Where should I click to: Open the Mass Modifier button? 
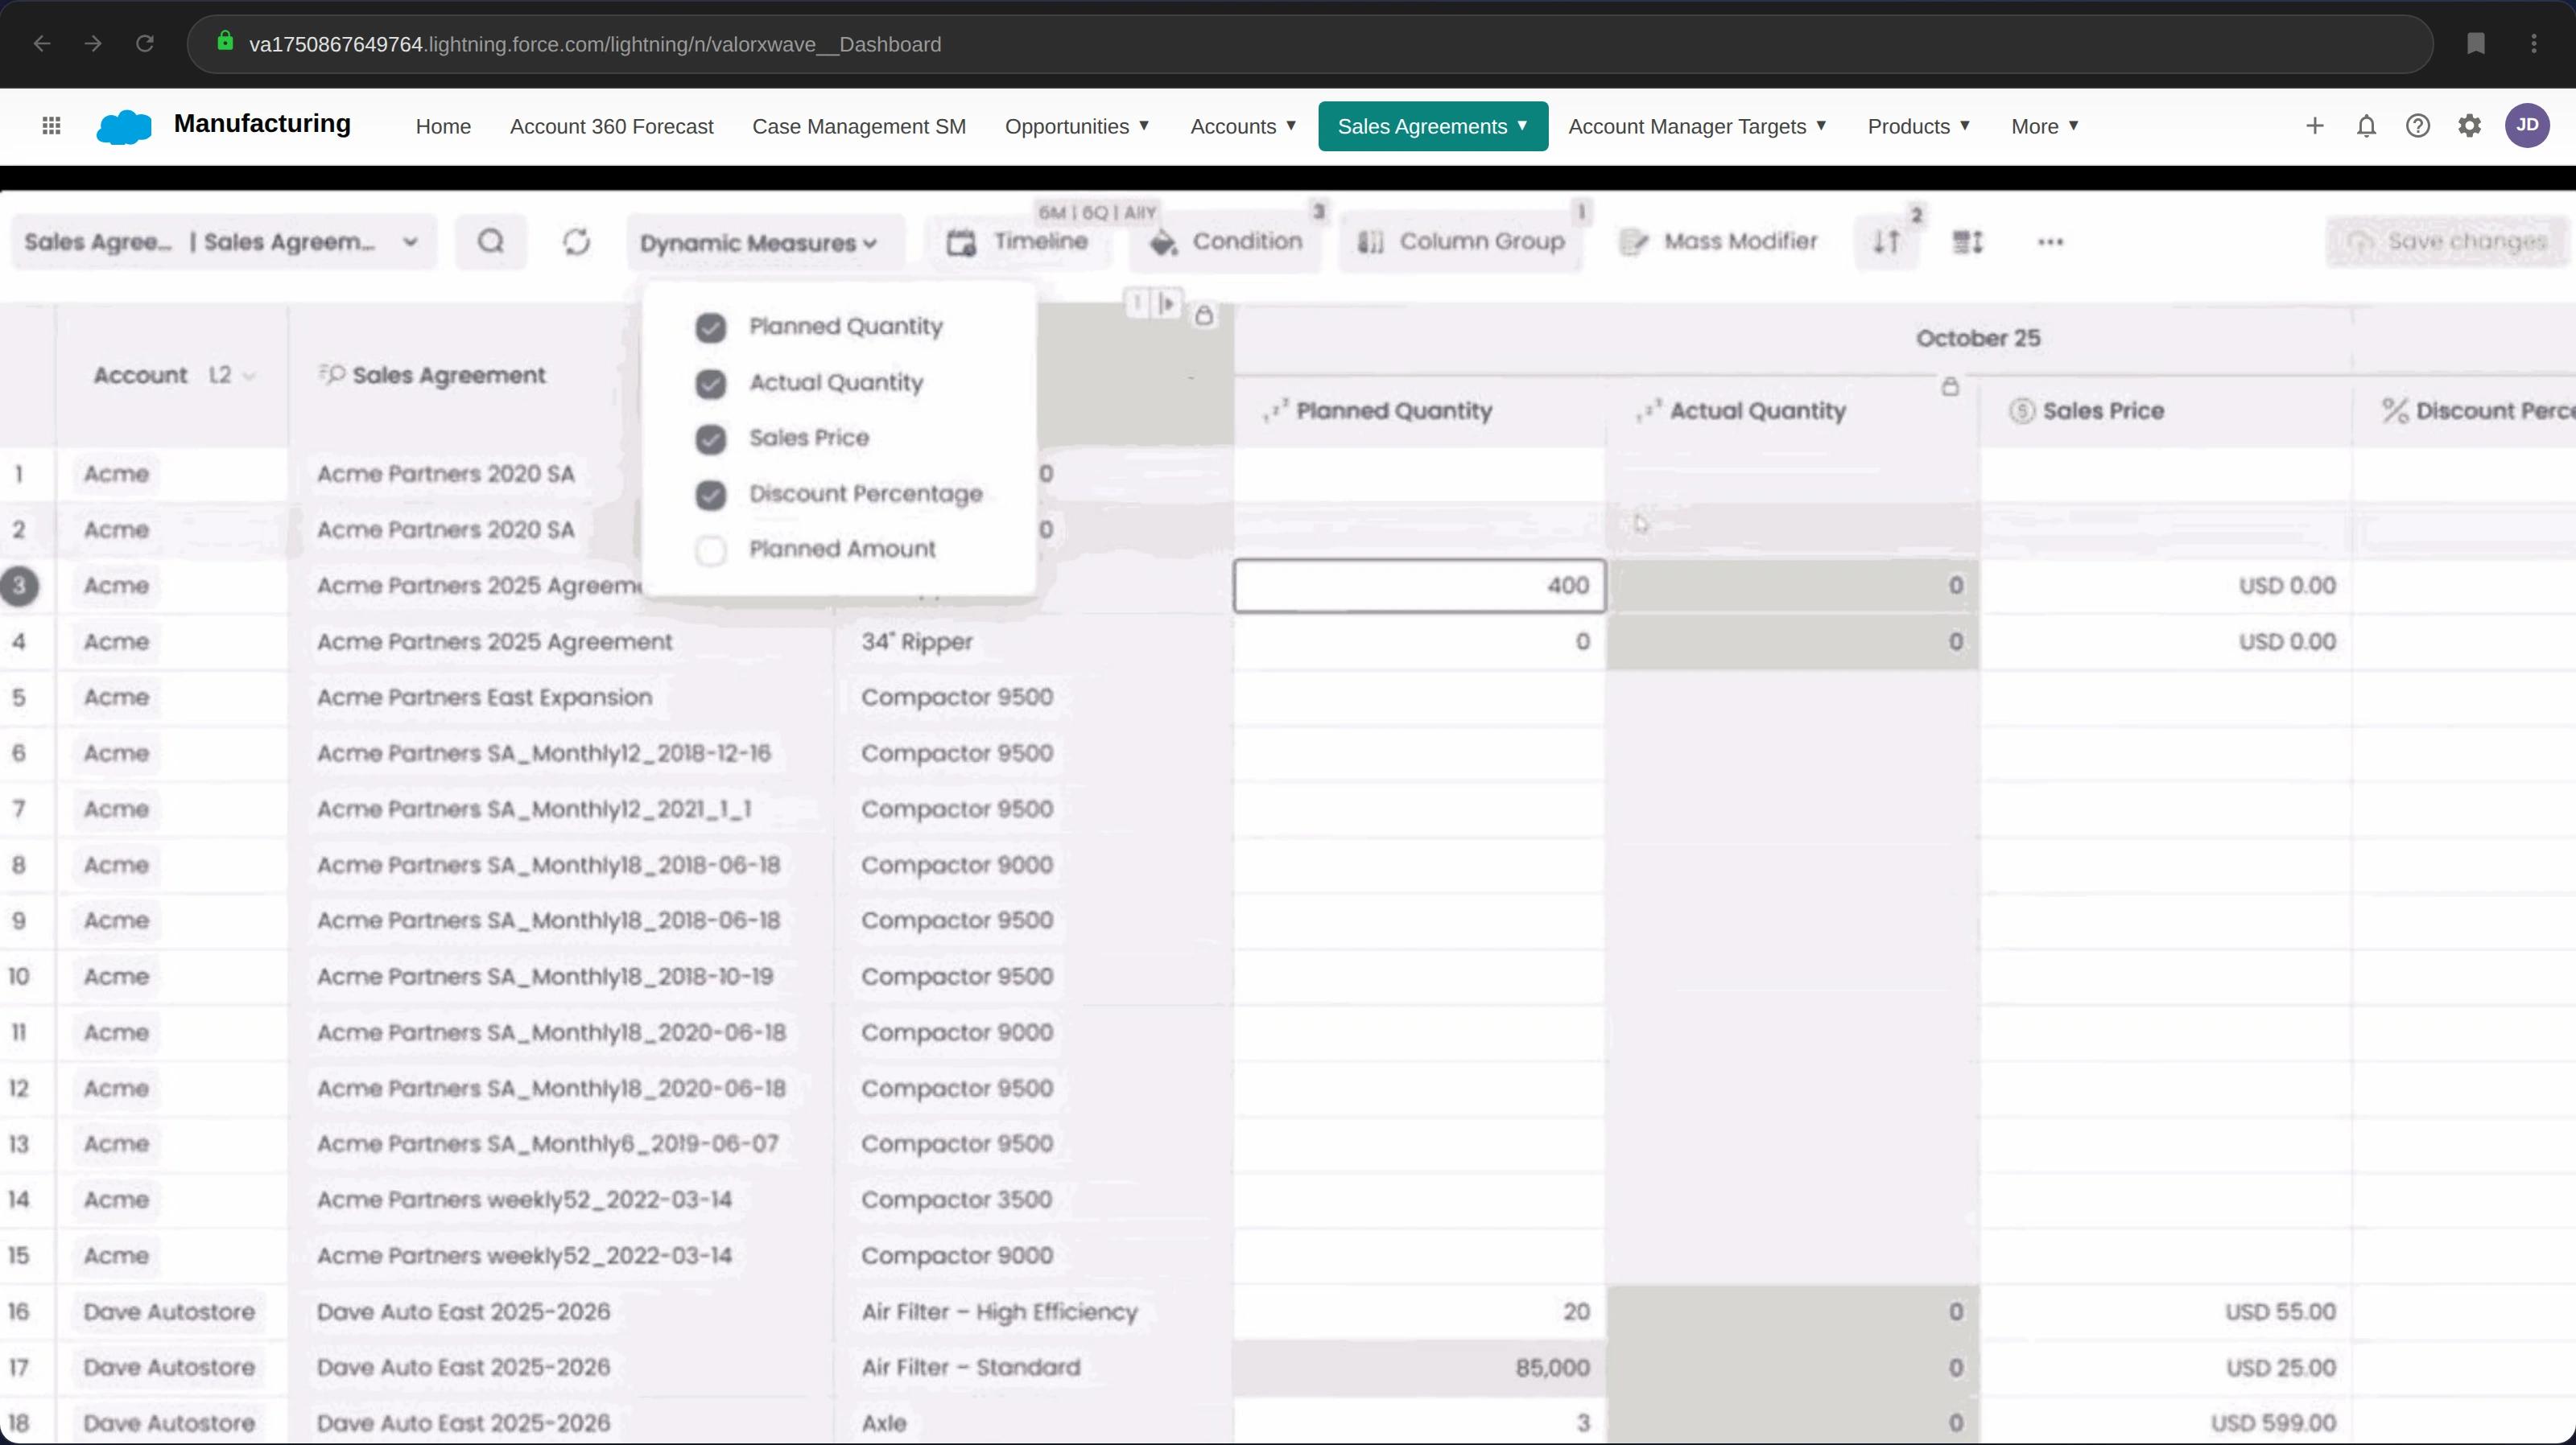point(1719,242)
